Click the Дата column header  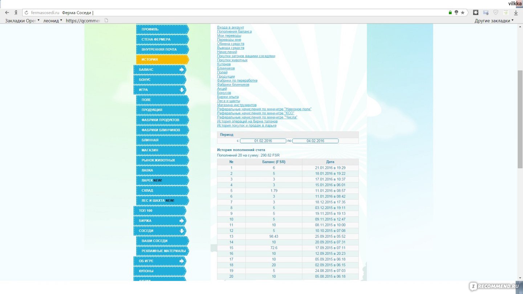[330, 162]
